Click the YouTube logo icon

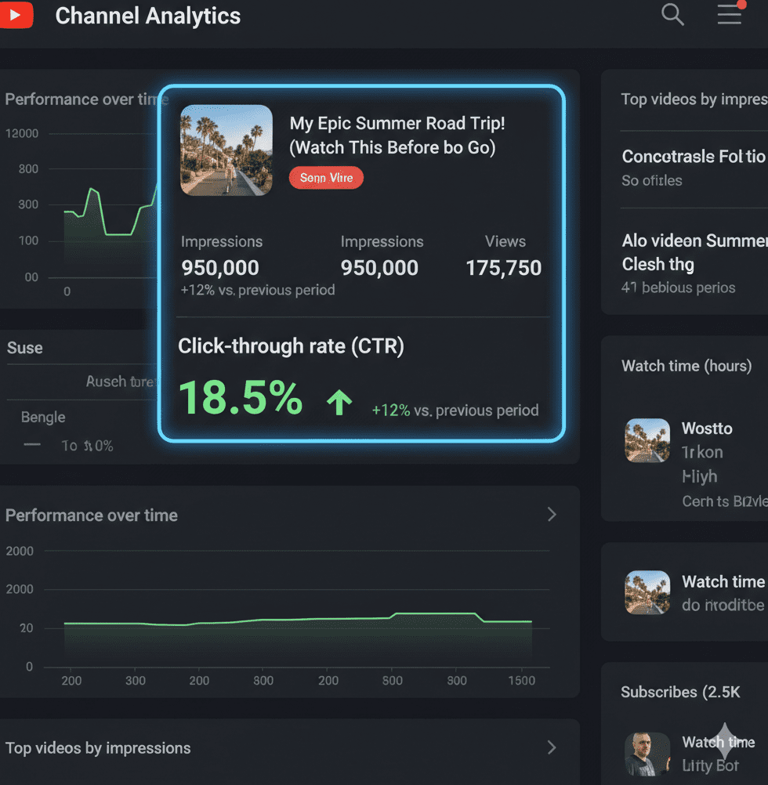pyautogui.click(x=16, y=16)
